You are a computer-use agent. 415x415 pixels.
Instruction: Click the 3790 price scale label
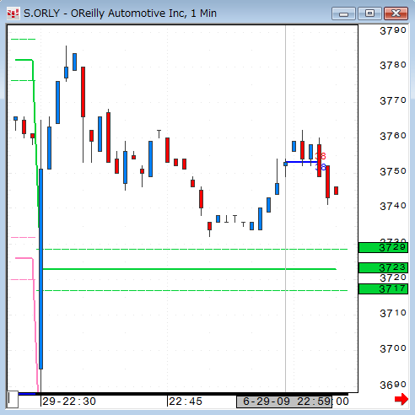point(393,30)
